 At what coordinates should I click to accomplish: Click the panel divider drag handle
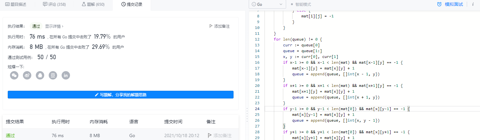coord(247,115)
